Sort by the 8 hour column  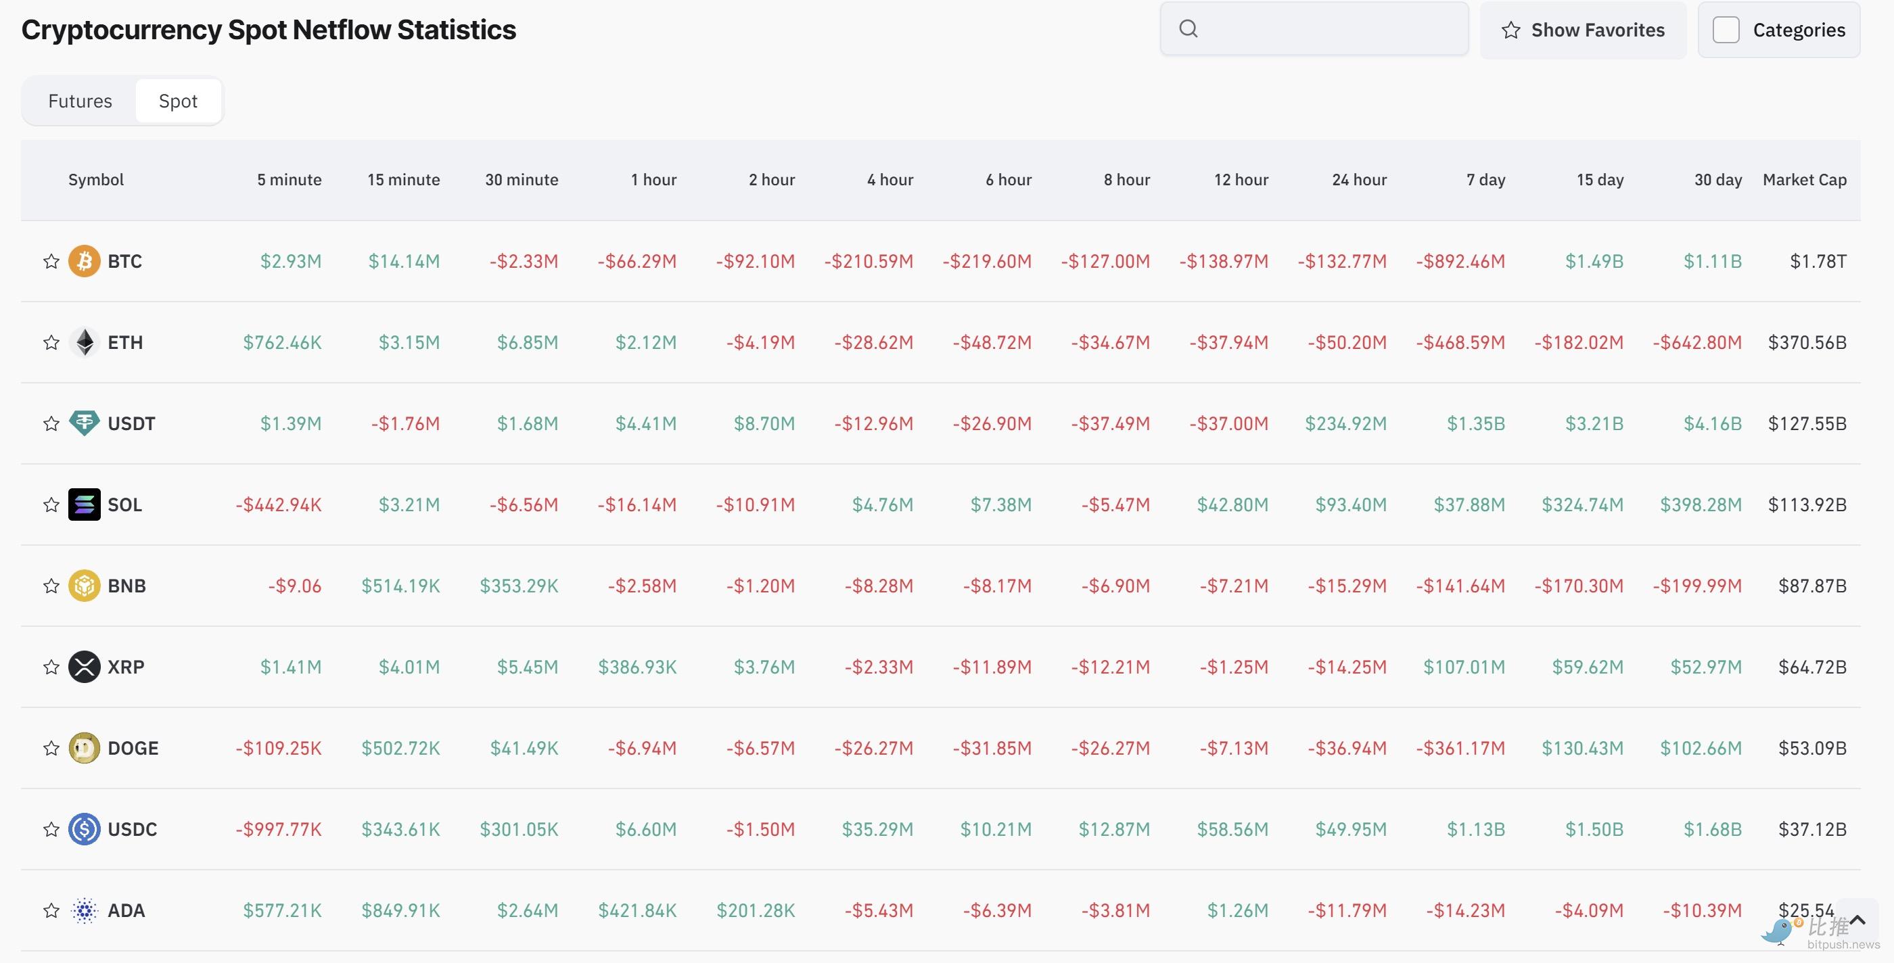[x=1127, y=179]
